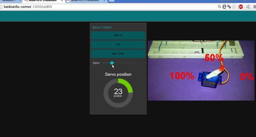Viewport: 256px width, 137px height.
Task: Click the browser address bar URL
Action: pos(28,7)
